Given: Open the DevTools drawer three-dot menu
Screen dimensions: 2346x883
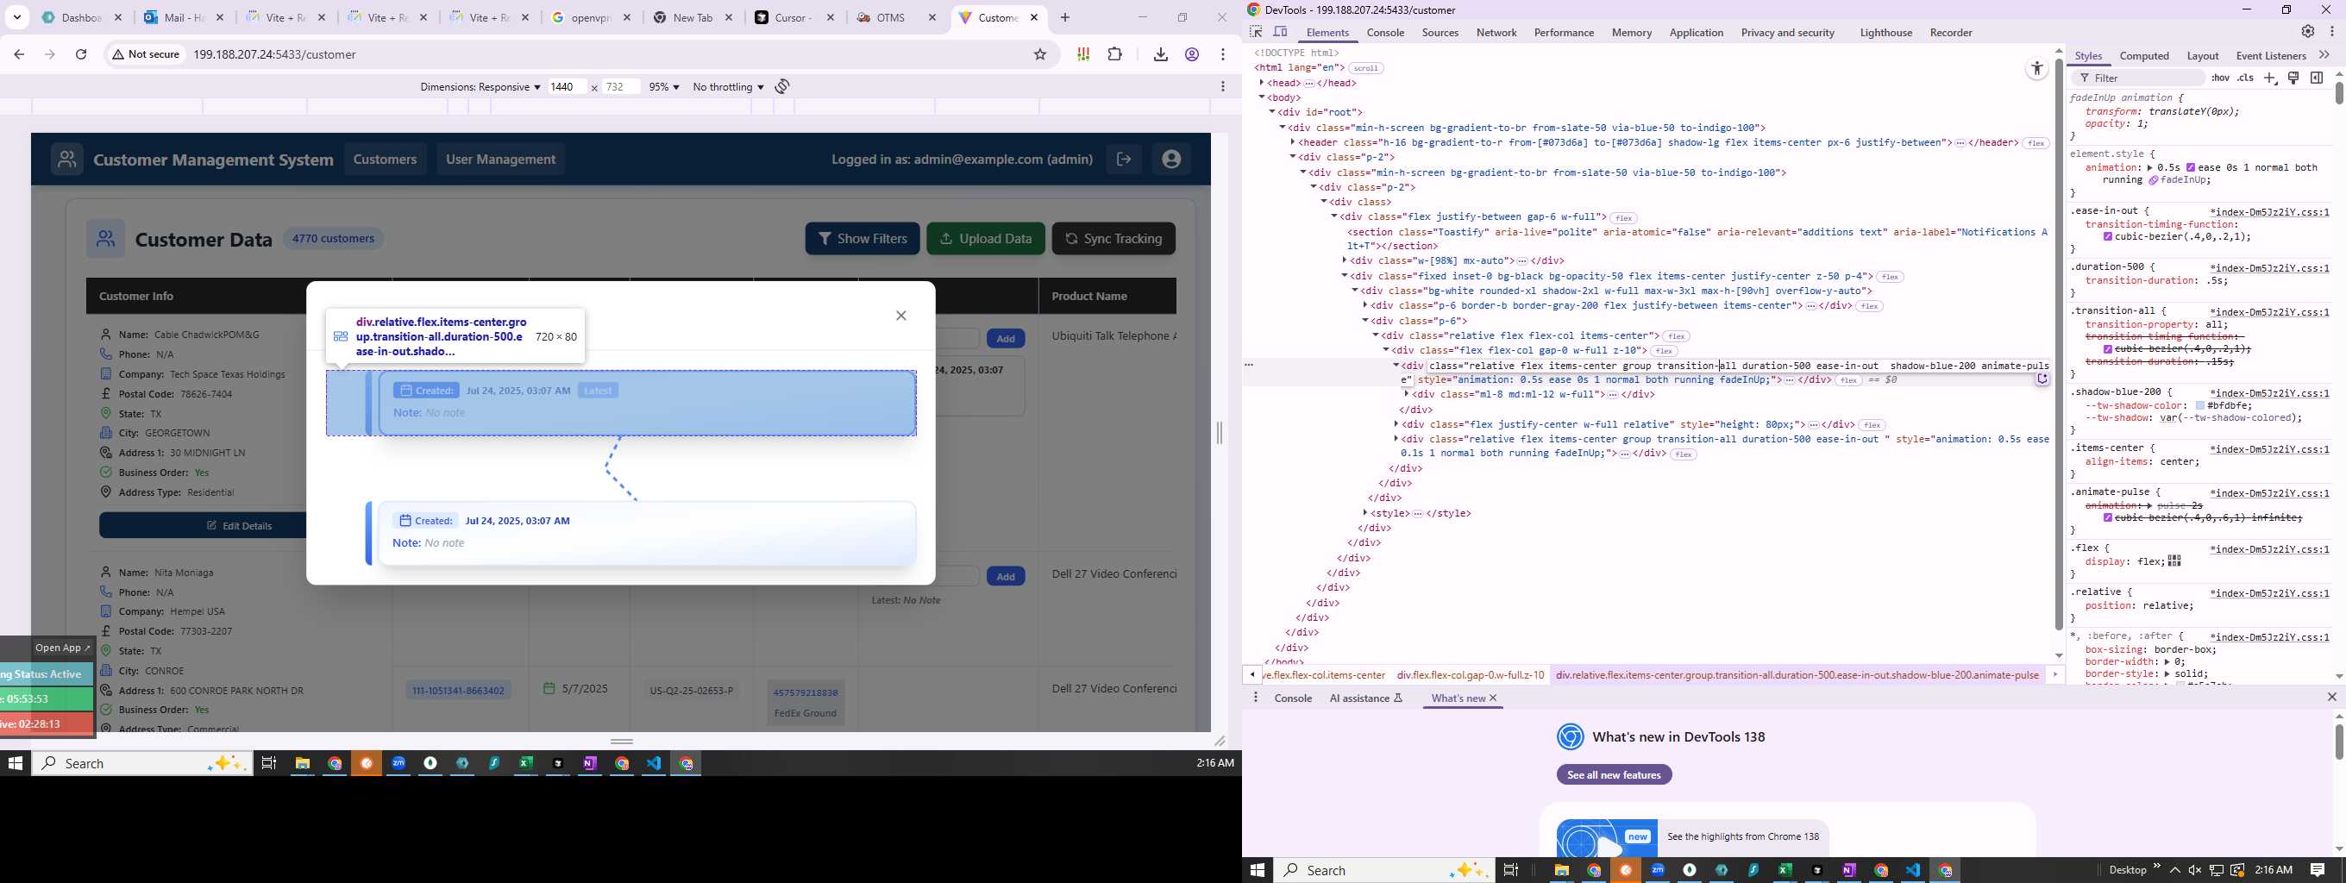Looking at the screenshot, I should pos(1256,698).
